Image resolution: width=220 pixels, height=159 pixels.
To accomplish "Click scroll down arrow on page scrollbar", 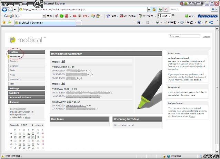I will 217,151.
